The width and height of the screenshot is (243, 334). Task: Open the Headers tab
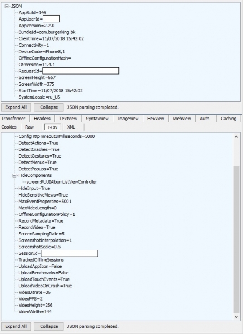click(42, 119)
